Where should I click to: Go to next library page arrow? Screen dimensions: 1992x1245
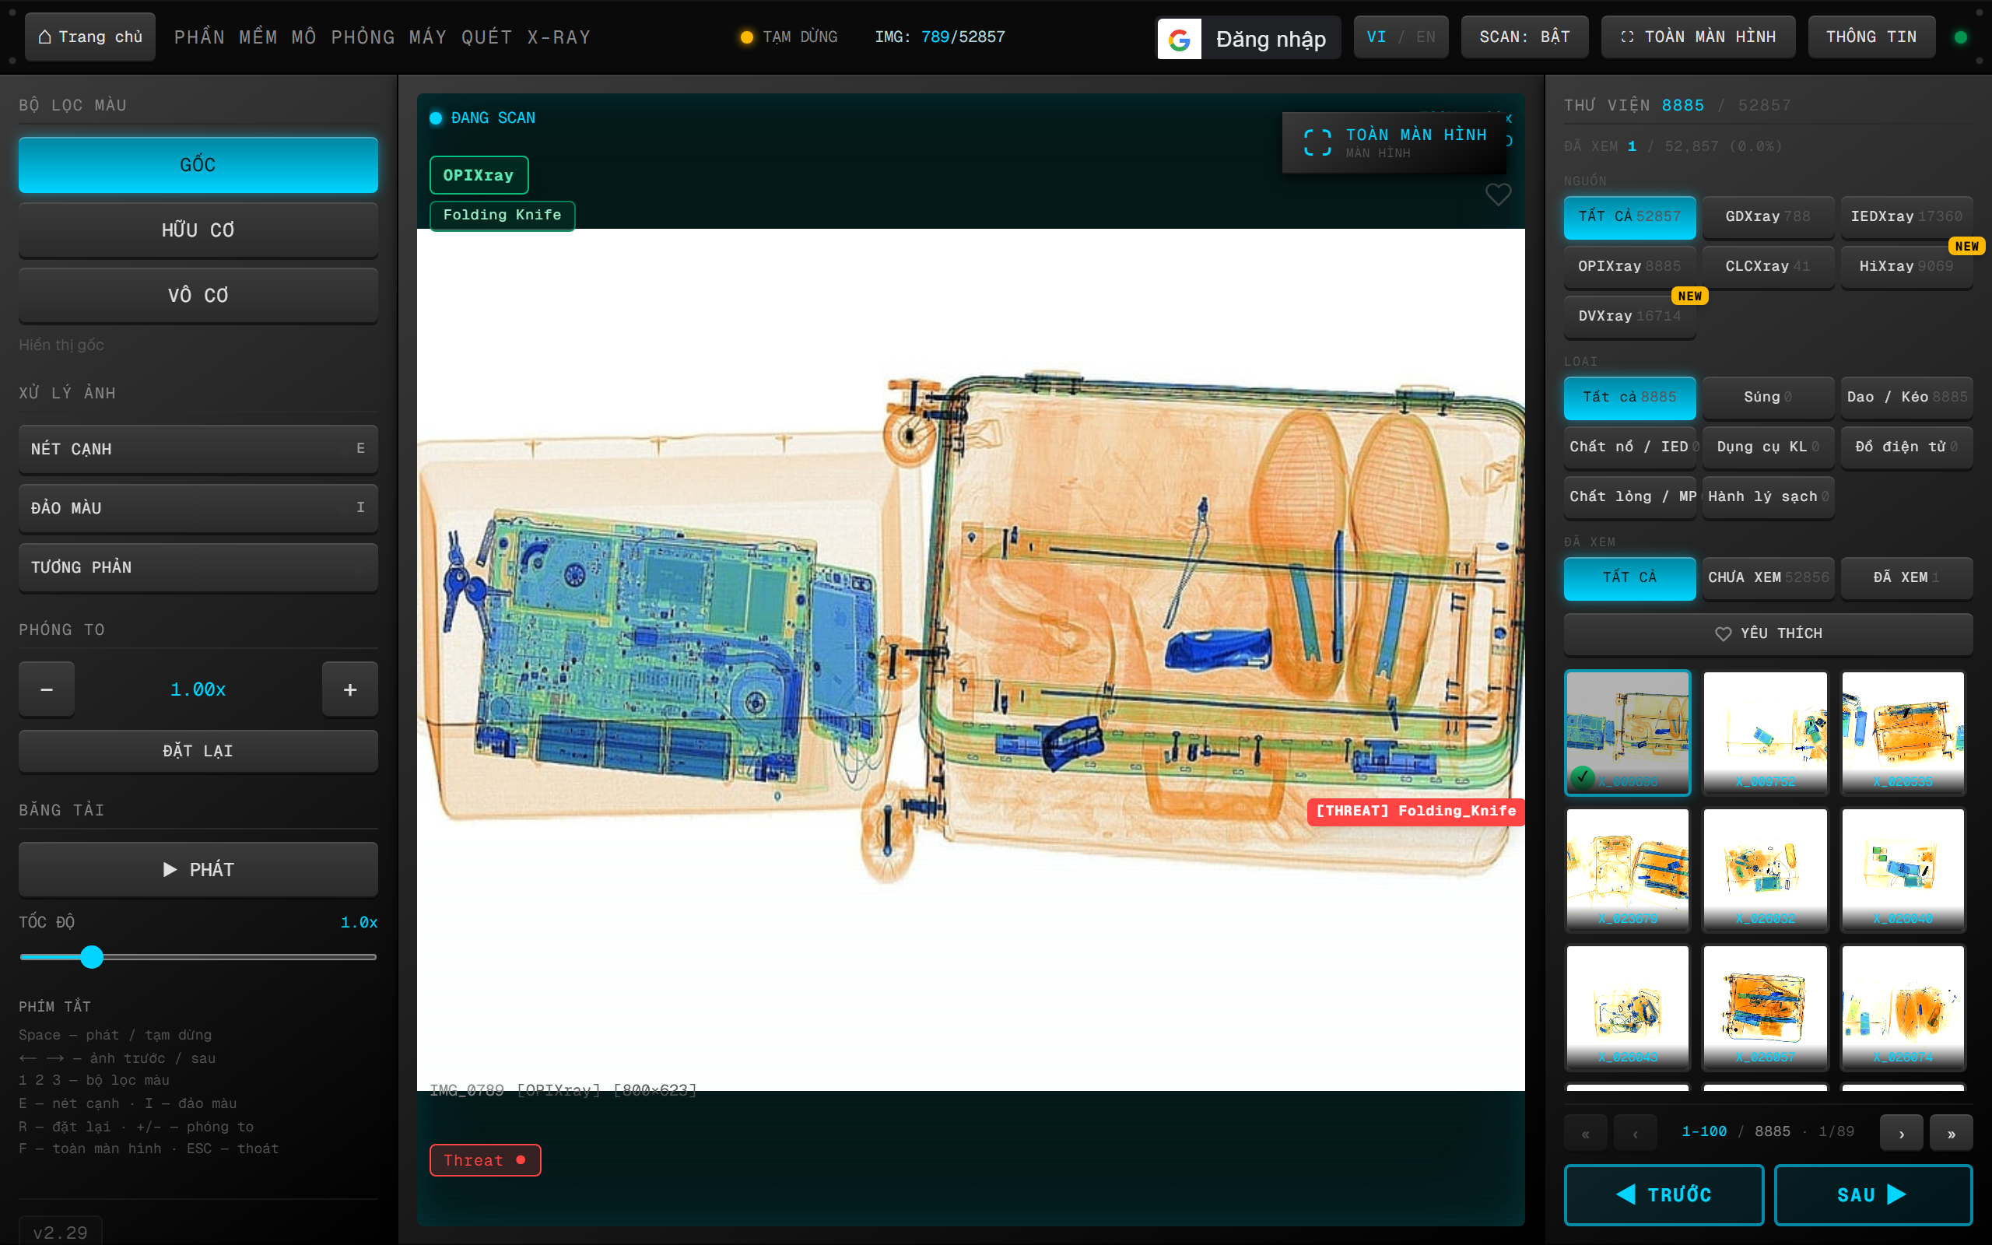[x=1902, y=1133]
